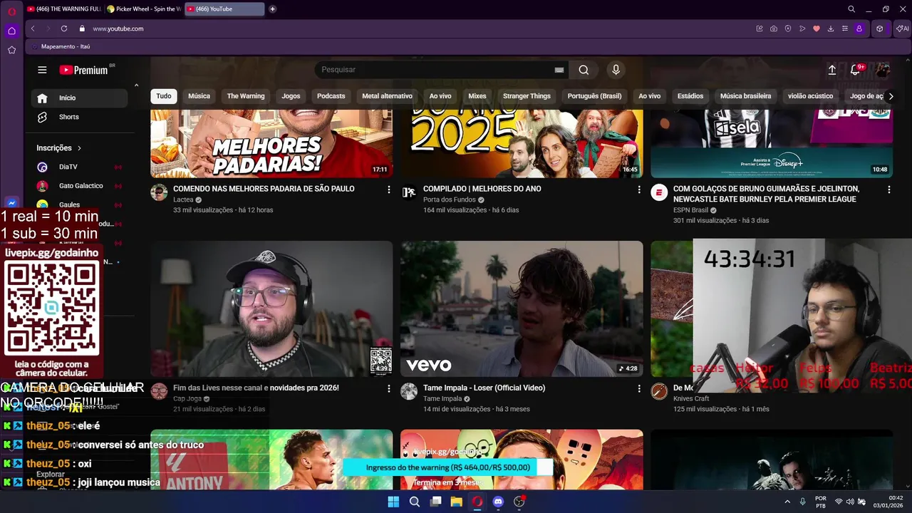Search open tabs with top magnifier icon
This screenshot has height=513, width=912.
tap(851, 9)
